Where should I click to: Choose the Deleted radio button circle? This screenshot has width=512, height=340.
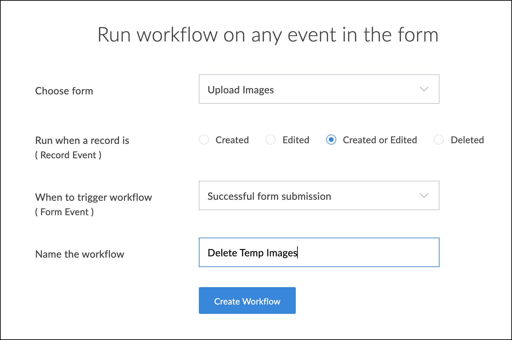[x=439, y=140]
